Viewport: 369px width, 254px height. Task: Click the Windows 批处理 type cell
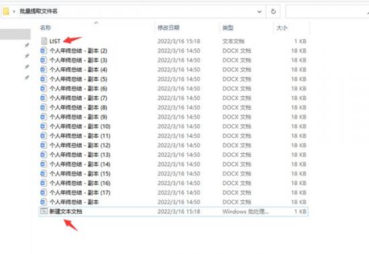[246, 212]
